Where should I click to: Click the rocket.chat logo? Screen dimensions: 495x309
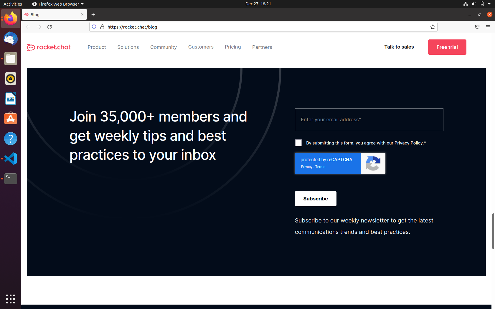click(x=49, y=47)
